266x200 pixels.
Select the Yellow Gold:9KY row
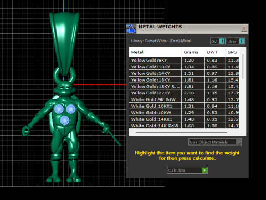184,60
